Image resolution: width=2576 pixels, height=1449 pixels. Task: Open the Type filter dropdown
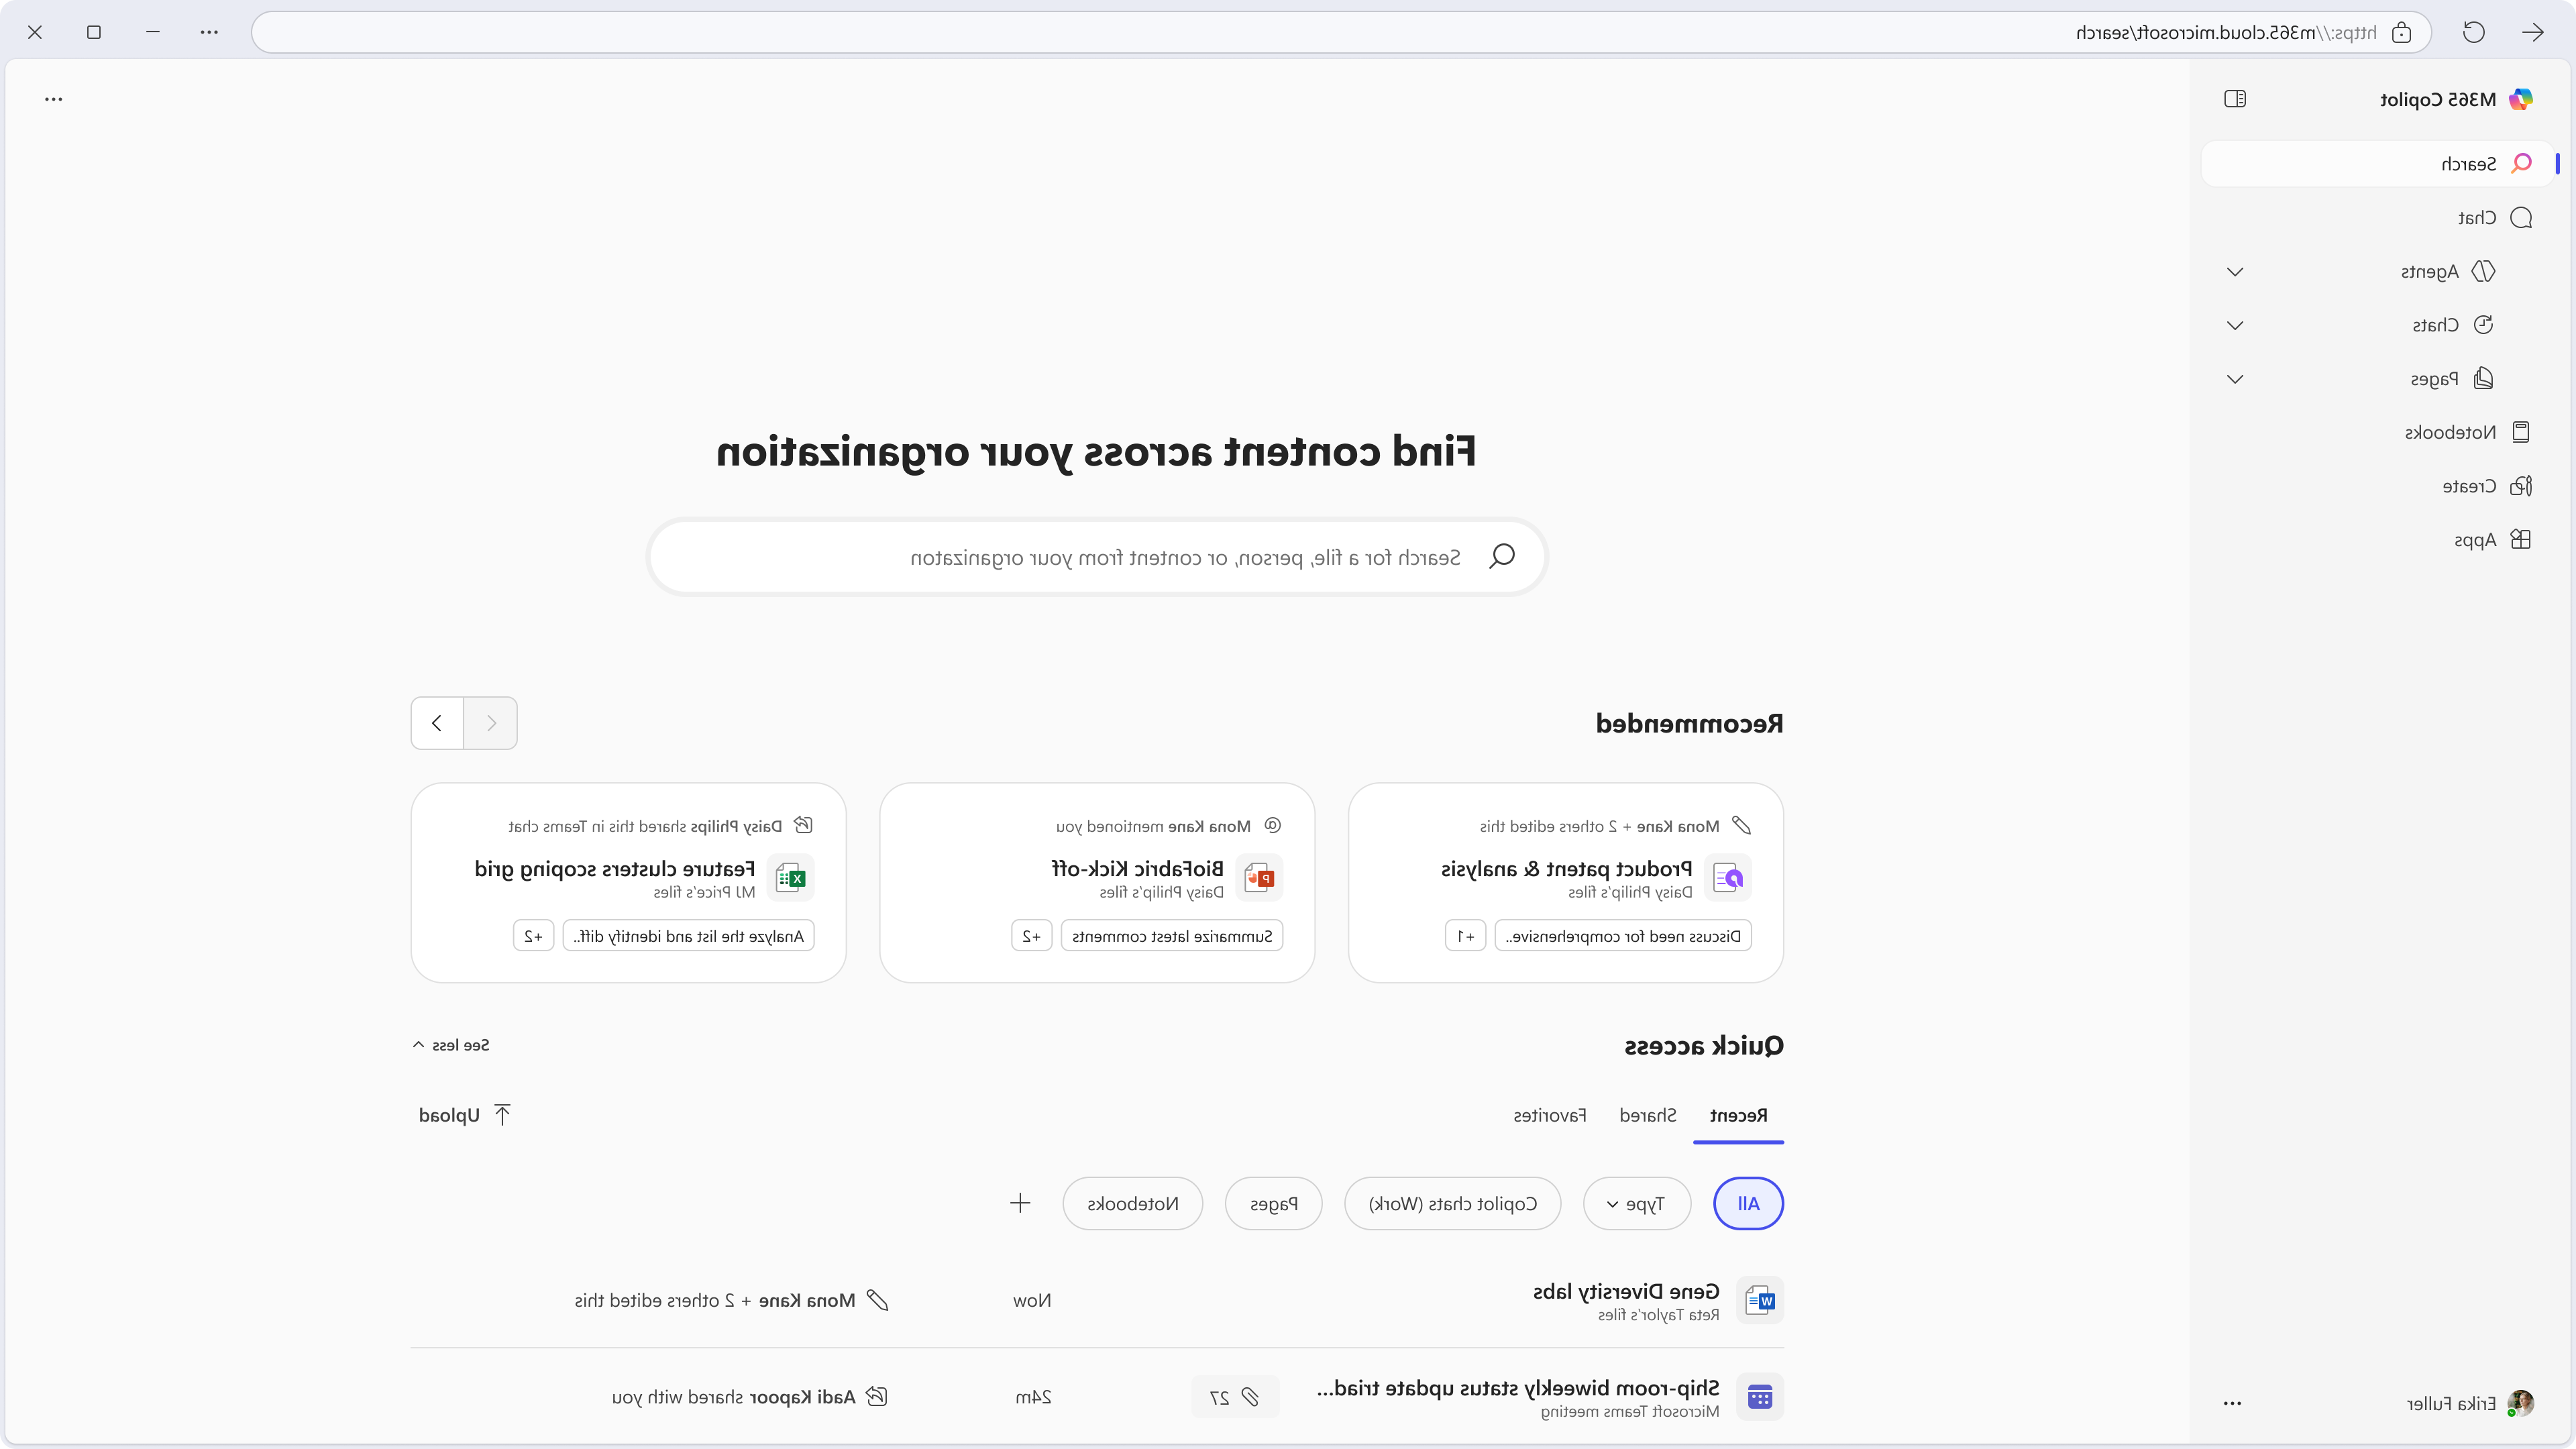[1636, 1204]
